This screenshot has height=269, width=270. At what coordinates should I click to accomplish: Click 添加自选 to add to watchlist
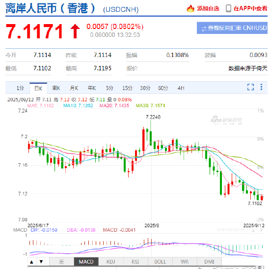pos(208,8)
